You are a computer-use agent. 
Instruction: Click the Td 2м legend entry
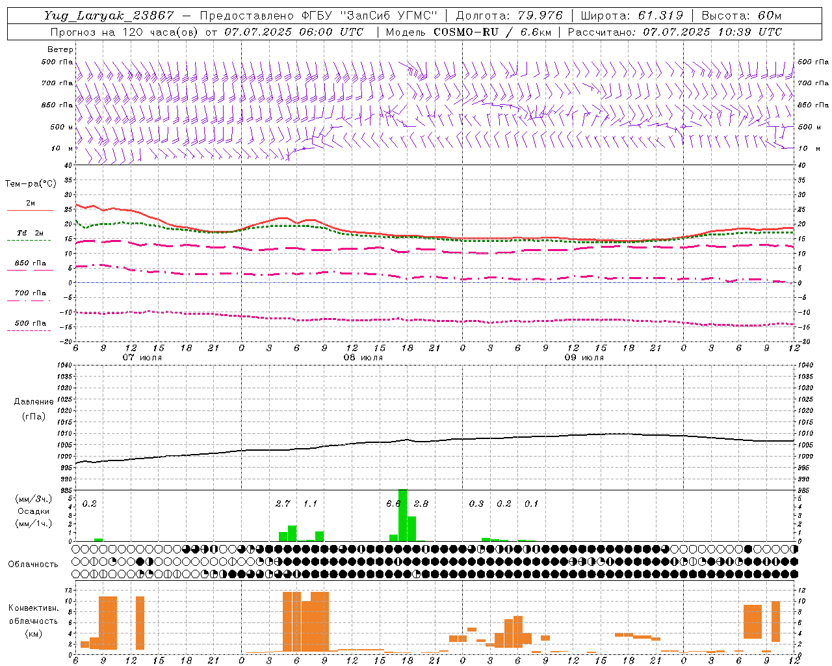[x=30, y=233]
